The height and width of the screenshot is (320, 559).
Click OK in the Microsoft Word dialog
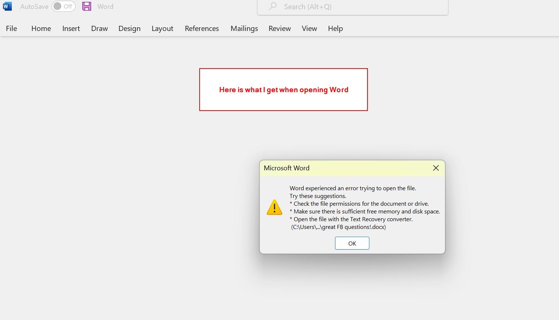point(352,243)
